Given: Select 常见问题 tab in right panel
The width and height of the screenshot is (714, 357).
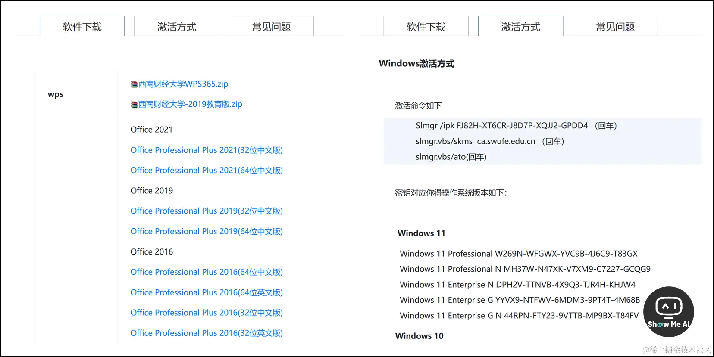Looking at the screenshot, I should (x=615, y=26).
